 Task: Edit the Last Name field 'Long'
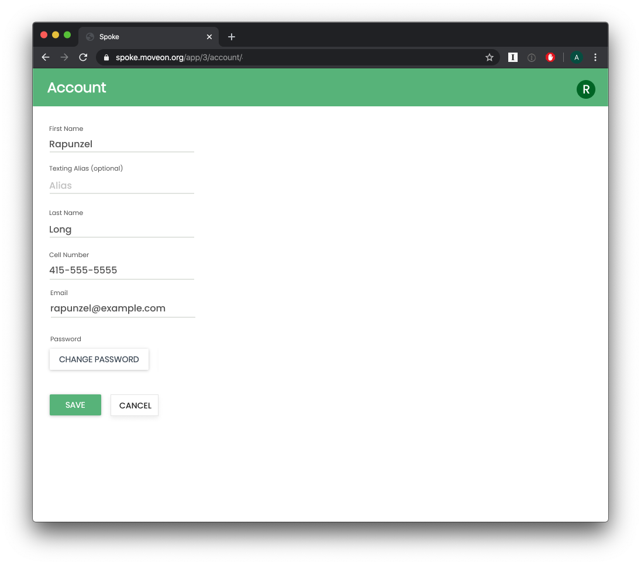pyautogui.click(x=122, y=229)
